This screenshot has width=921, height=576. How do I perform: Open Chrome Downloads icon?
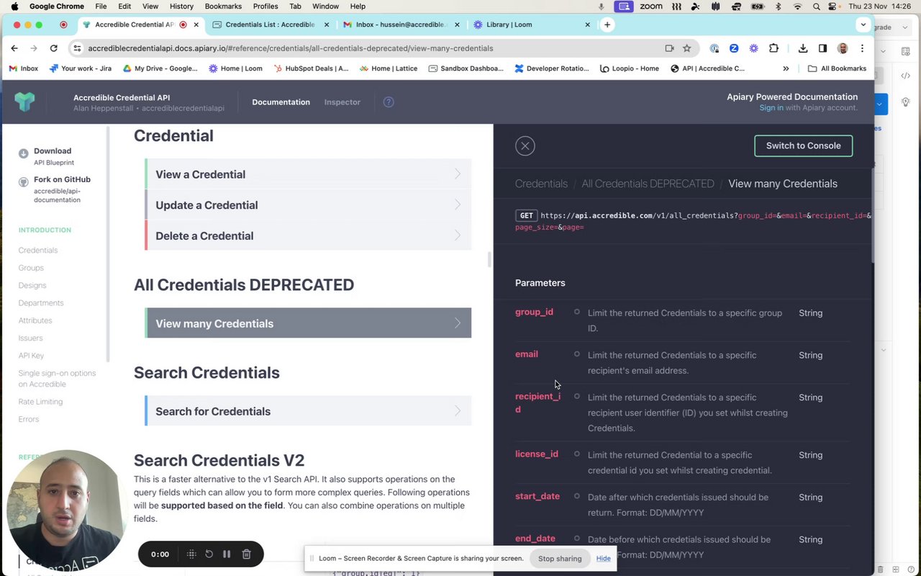coord(803,48)
